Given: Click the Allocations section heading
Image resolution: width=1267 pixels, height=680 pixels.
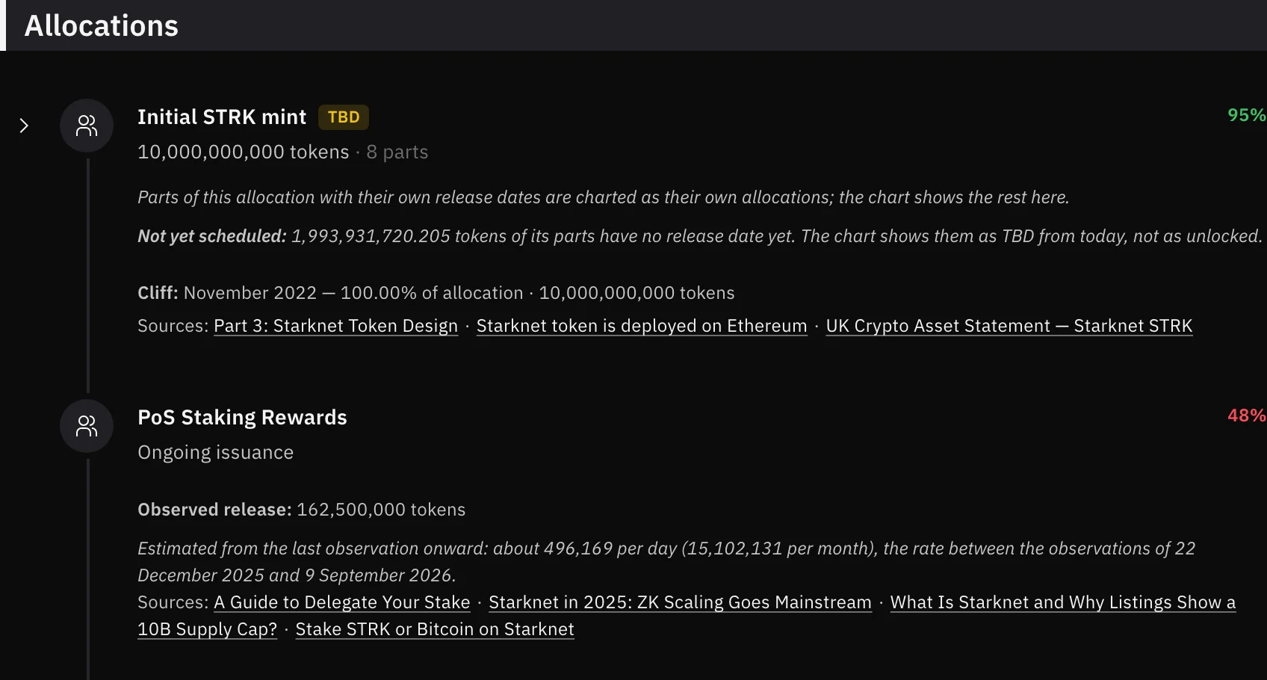Looking at the screenshot, I should tap(102, 26).
